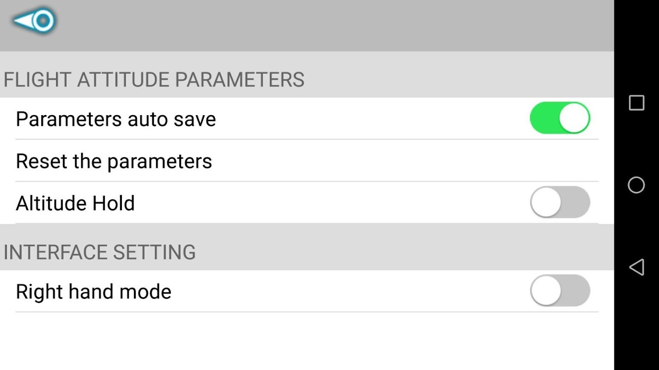Tap the white knob on Right hand mode

point(546,291)
